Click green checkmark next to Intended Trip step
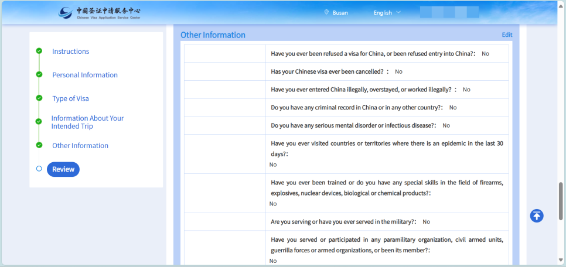566x267 pixels. 39,122
